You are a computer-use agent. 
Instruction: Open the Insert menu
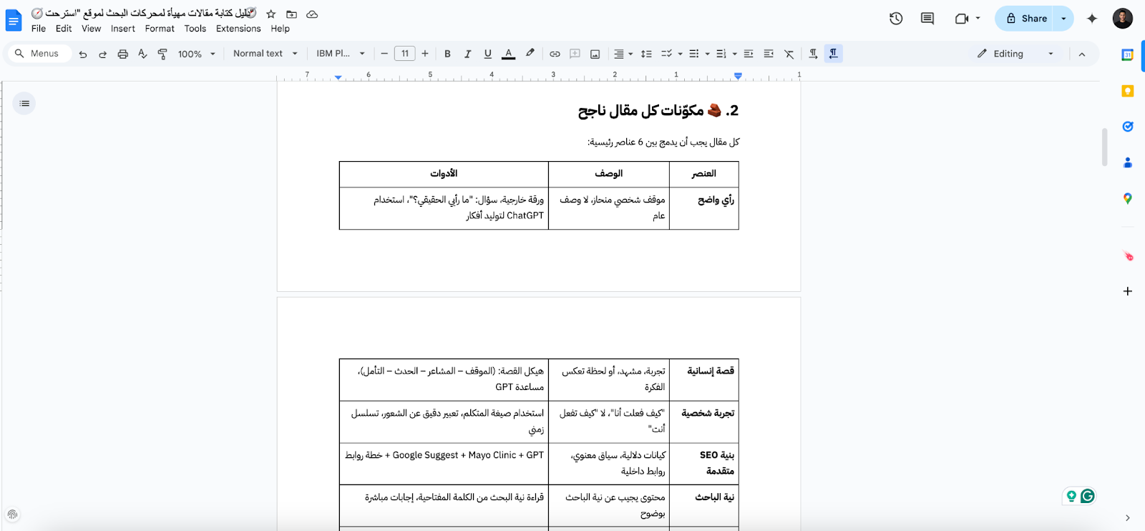pyautogui.click(x=122, y=29)
